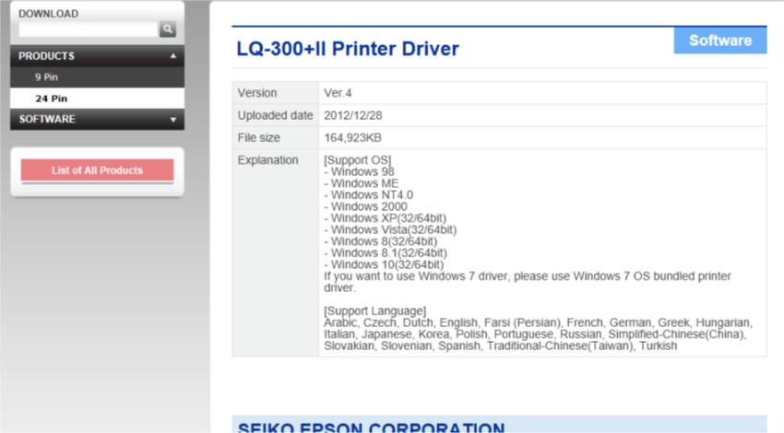Click the search magnifier icon button
The image size is (784, 433).
[168, 29]
